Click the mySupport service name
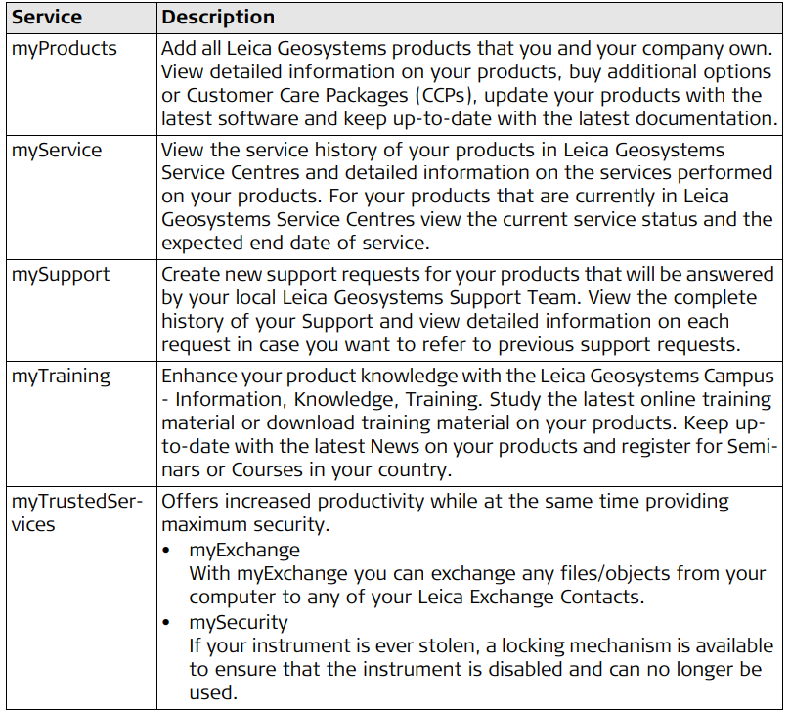 pyautogui.click(x=61, y=275)
